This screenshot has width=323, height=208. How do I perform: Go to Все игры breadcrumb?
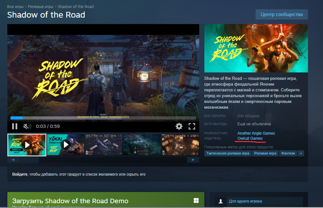(x=15, y=7)
